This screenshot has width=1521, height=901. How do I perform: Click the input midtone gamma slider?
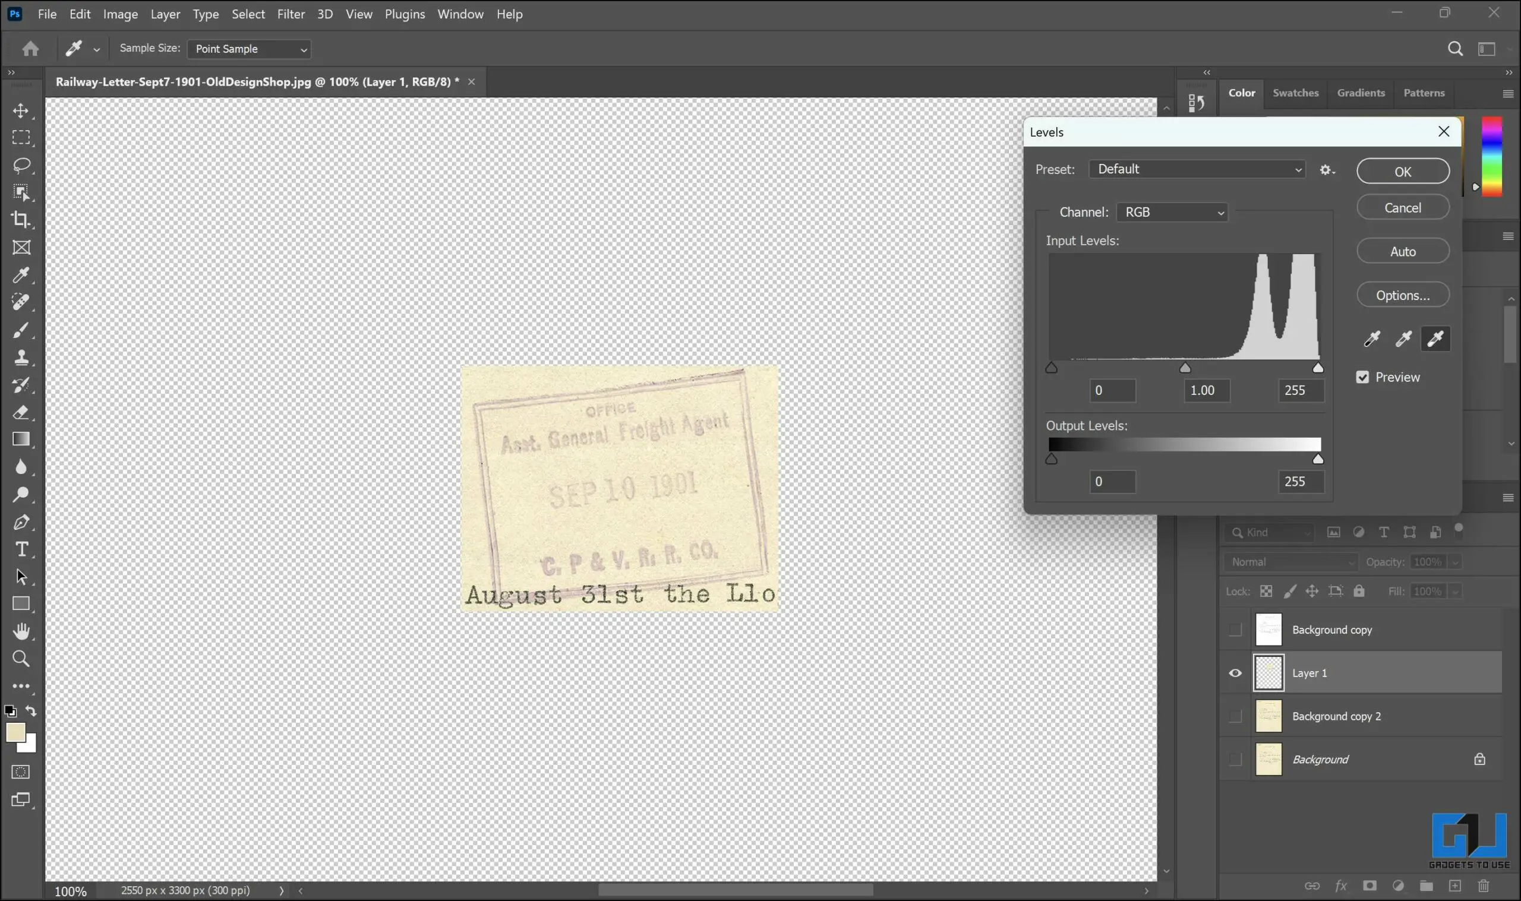coord(1185,368)
